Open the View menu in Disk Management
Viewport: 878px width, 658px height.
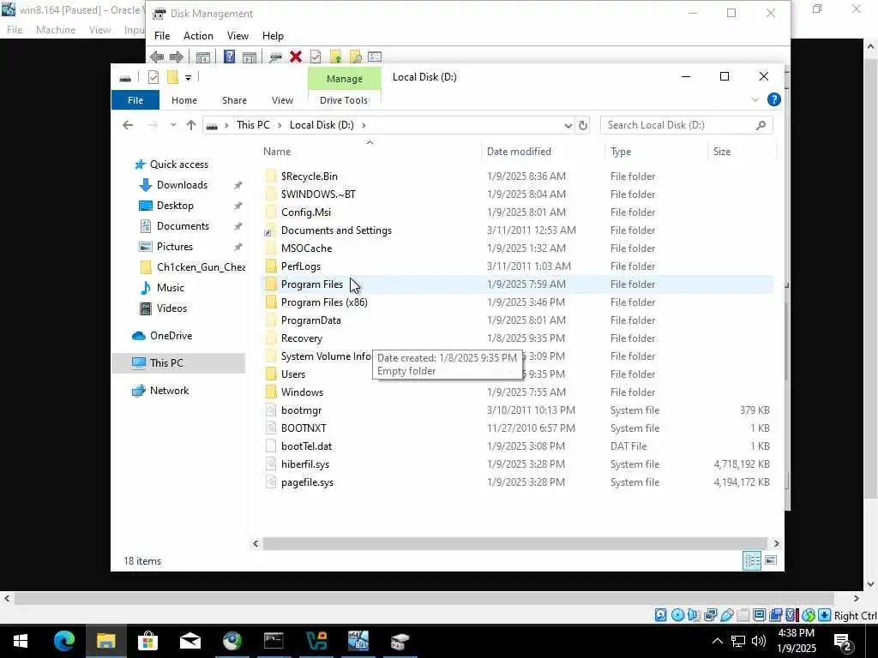tap(238, 36)
